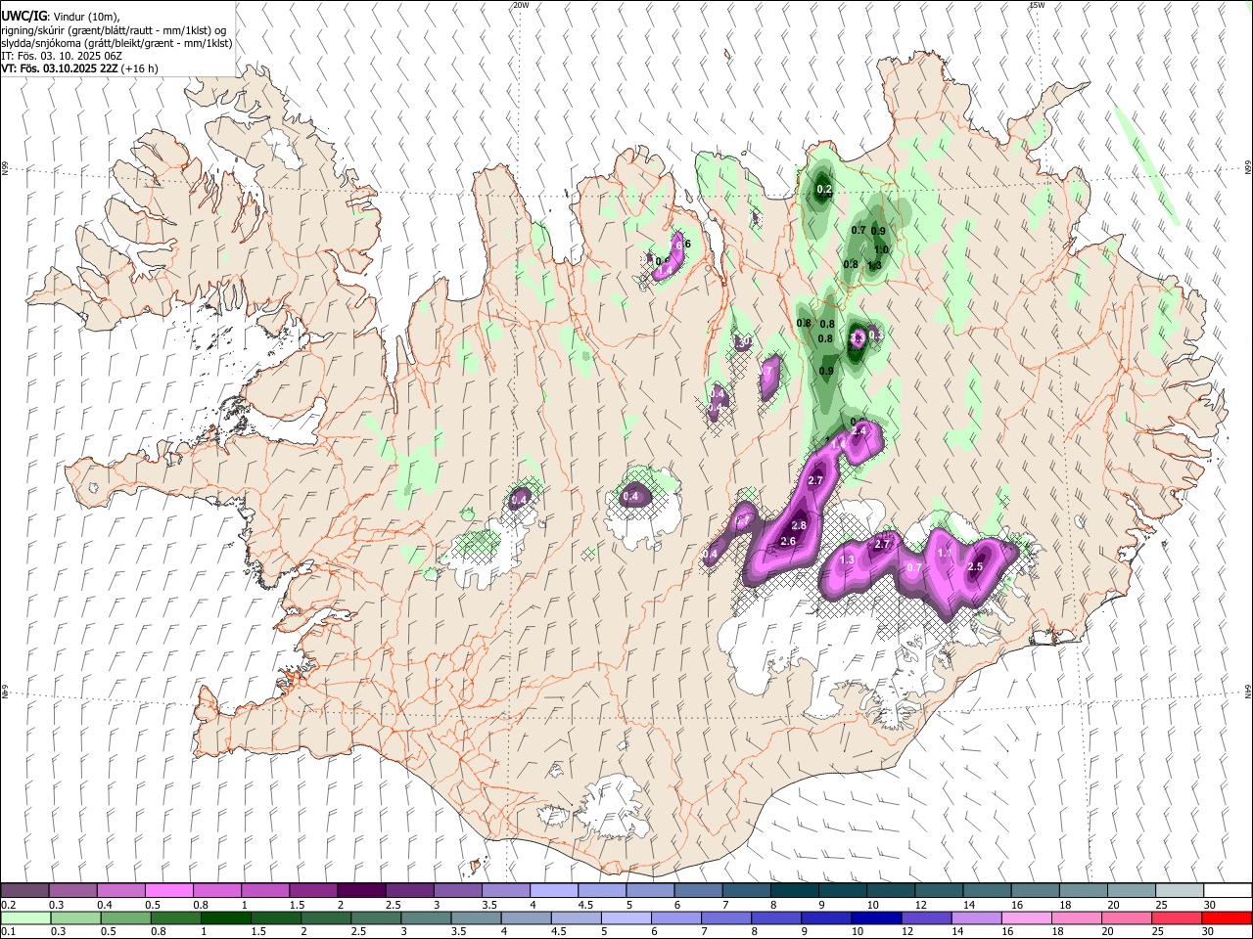The height and width of the screenshot is (939, 1253).
Task: Click the 2.6 snowfall value on the map
Action: pos(788,541)
